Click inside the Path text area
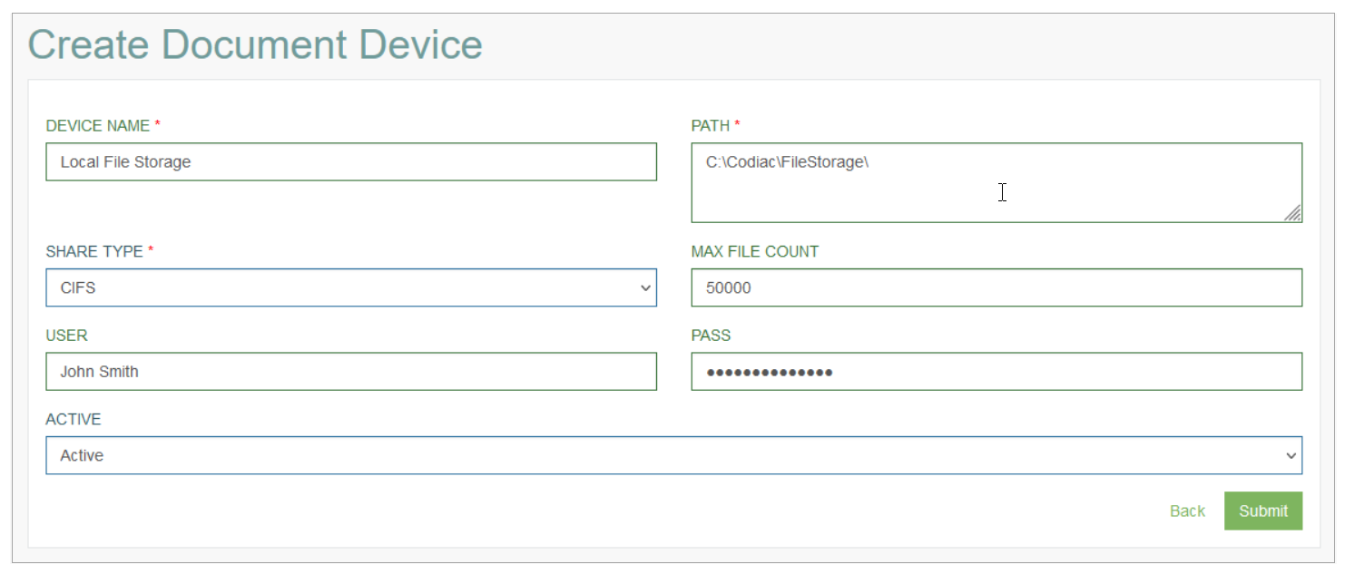 tap(996, 182)
